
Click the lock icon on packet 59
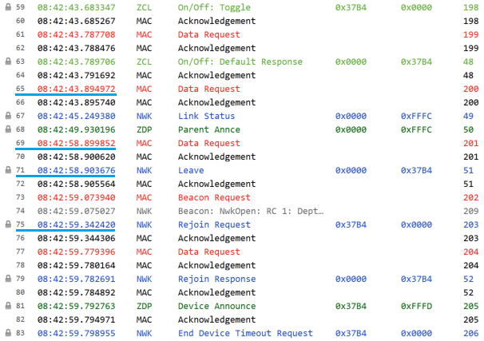(x=7, y=7)
